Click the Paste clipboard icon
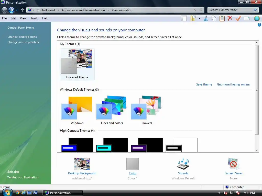262x196 pixels. click(222, 18)
